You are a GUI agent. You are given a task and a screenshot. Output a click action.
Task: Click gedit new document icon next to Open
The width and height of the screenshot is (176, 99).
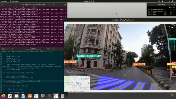click(x=12, y=49)
